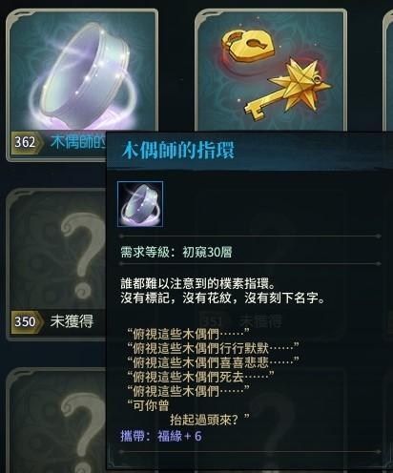Click the final line 抬起過頭來?
The height and width of the screenshot is (473, 393).
click(210, 420)
